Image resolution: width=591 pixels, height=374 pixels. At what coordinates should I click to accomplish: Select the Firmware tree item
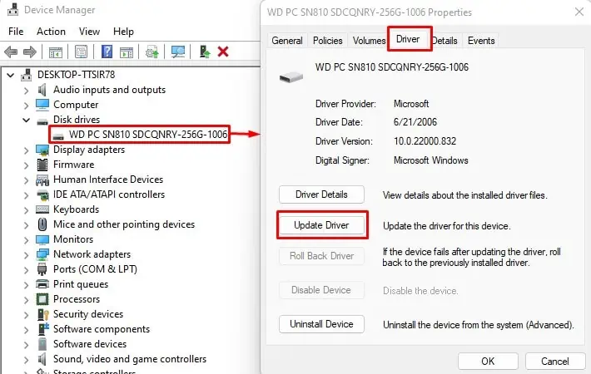[x=73, y=165]
